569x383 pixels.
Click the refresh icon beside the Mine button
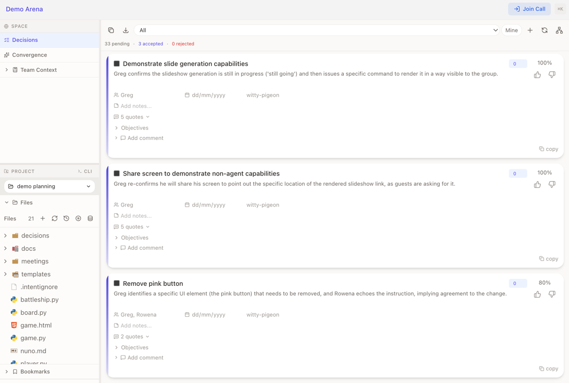545,31
